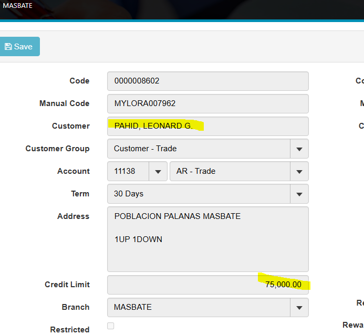Focus the Manual Code field MYLORA007962

point(207,104)
